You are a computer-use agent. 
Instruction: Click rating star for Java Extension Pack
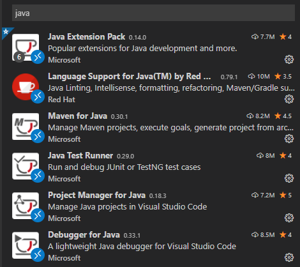(x=283, y=36)
